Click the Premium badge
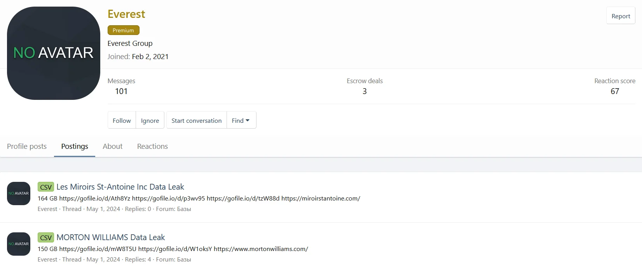This screenshot has height=265, width=642. pos(123,30)
